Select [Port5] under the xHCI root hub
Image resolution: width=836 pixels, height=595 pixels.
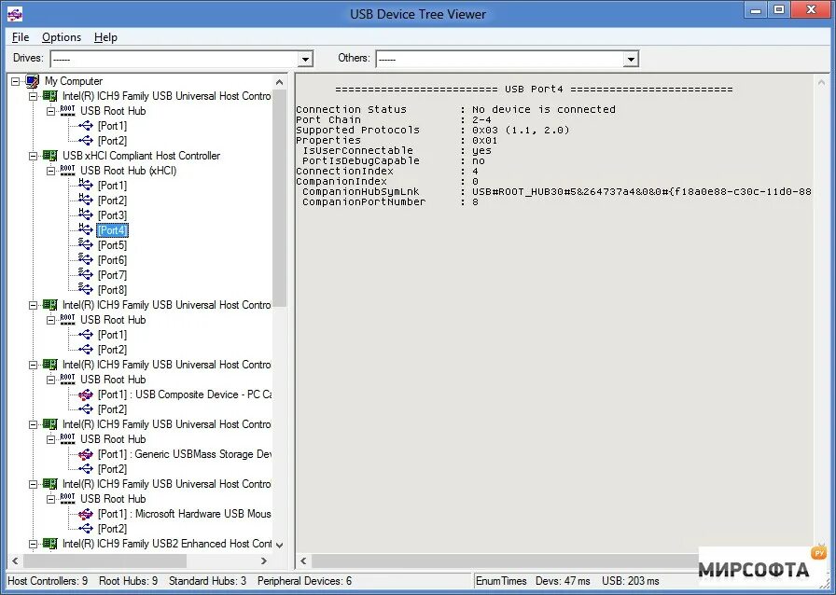113,245
